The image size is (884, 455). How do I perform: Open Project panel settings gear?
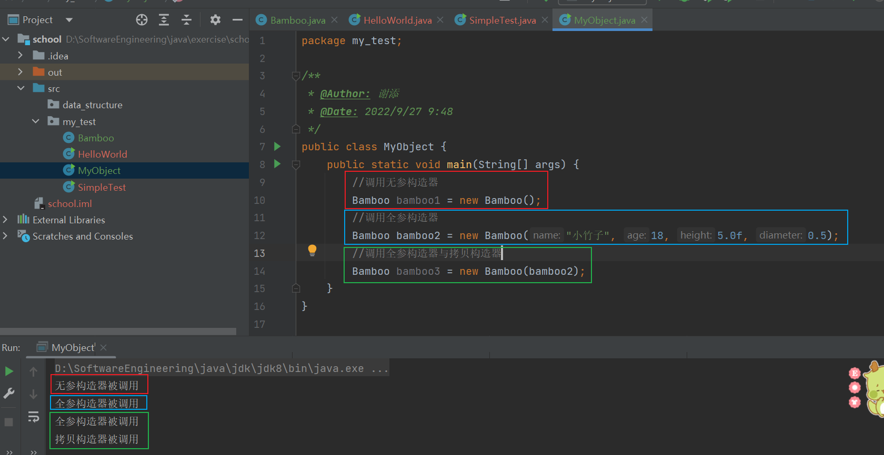215,20
